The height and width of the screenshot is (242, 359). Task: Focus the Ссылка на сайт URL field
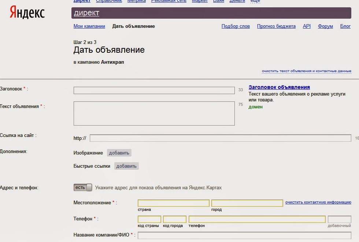[220, 138]
